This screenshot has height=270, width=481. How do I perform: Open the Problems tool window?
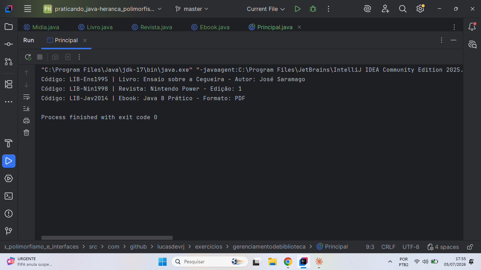(x=8, y=214)
